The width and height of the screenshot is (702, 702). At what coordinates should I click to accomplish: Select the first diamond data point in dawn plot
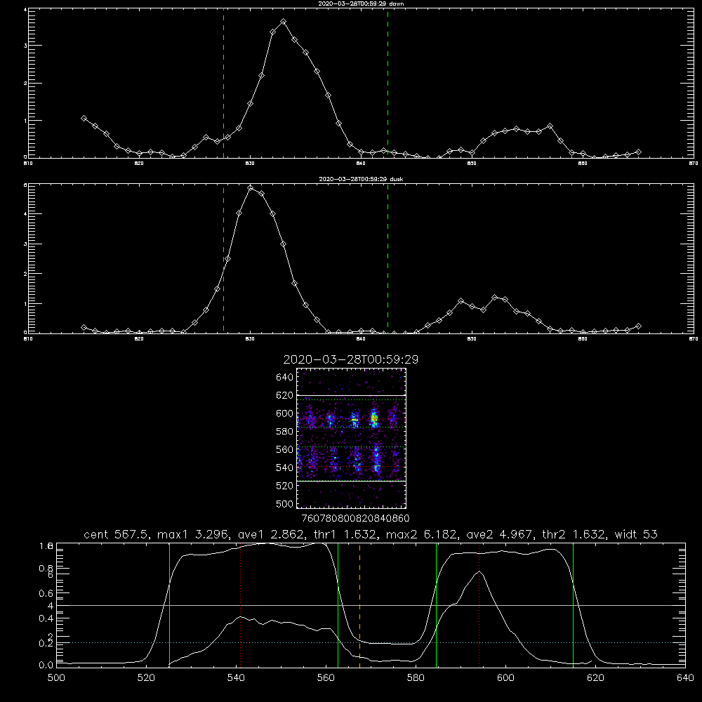[84, 118]
